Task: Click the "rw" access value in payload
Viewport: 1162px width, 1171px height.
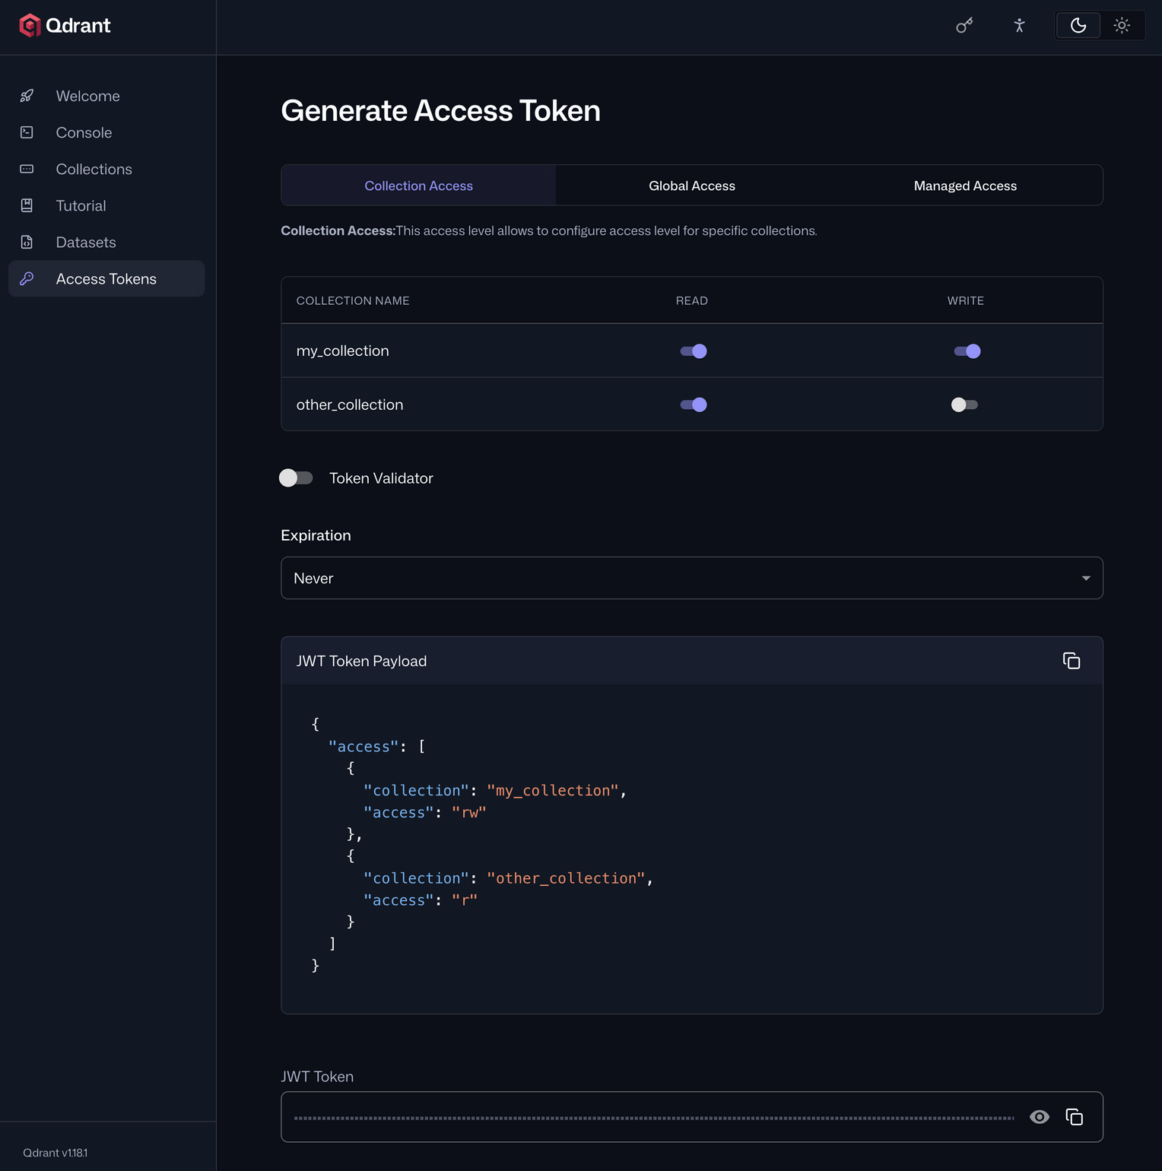Action: click(x=468, y=813)
